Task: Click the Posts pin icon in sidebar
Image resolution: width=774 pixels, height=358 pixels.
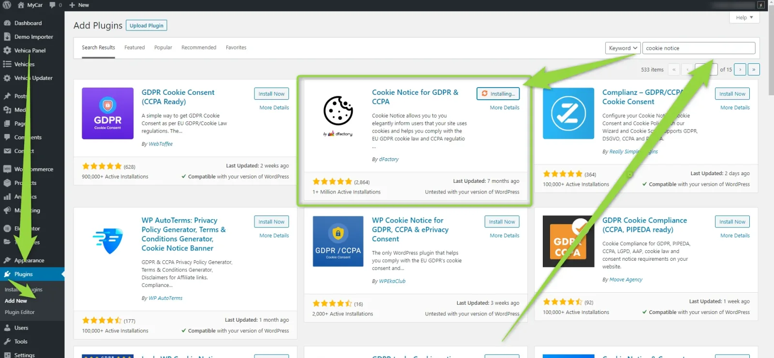Action: pos(7,96)
